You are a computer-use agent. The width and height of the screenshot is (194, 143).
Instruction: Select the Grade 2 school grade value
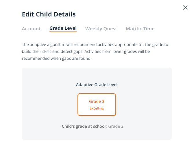coord(116,126)
